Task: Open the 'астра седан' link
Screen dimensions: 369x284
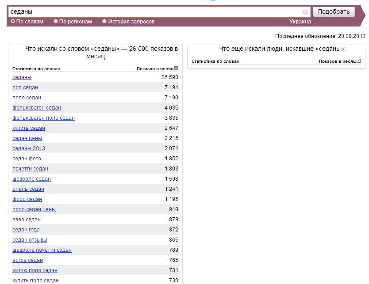Action: (x=27, y=260)
